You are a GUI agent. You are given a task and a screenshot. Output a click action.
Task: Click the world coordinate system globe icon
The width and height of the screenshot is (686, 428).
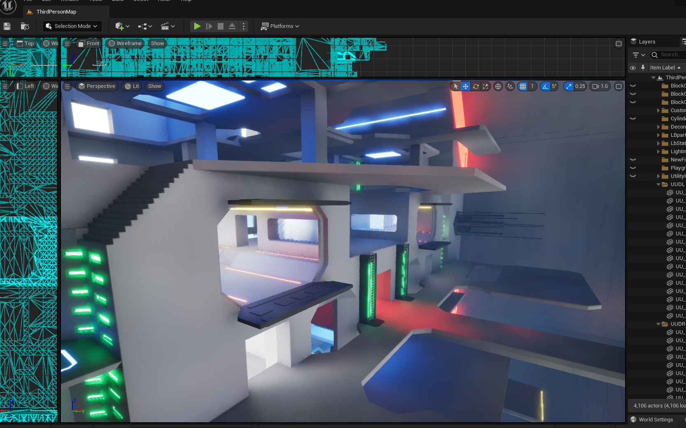click(x=498, y=86)
